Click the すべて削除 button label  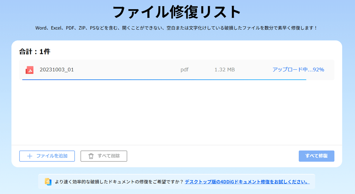point(109,156)
